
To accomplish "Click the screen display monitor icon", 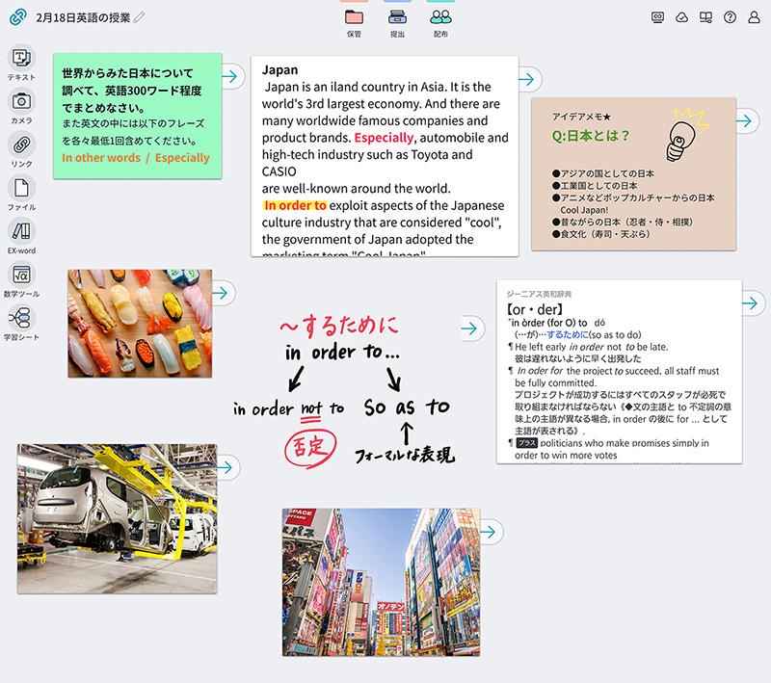I will coord(657,17).
